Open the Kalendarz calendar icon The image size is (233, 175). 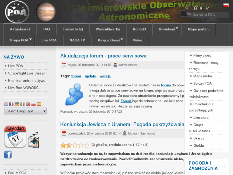tap(15, 136)
